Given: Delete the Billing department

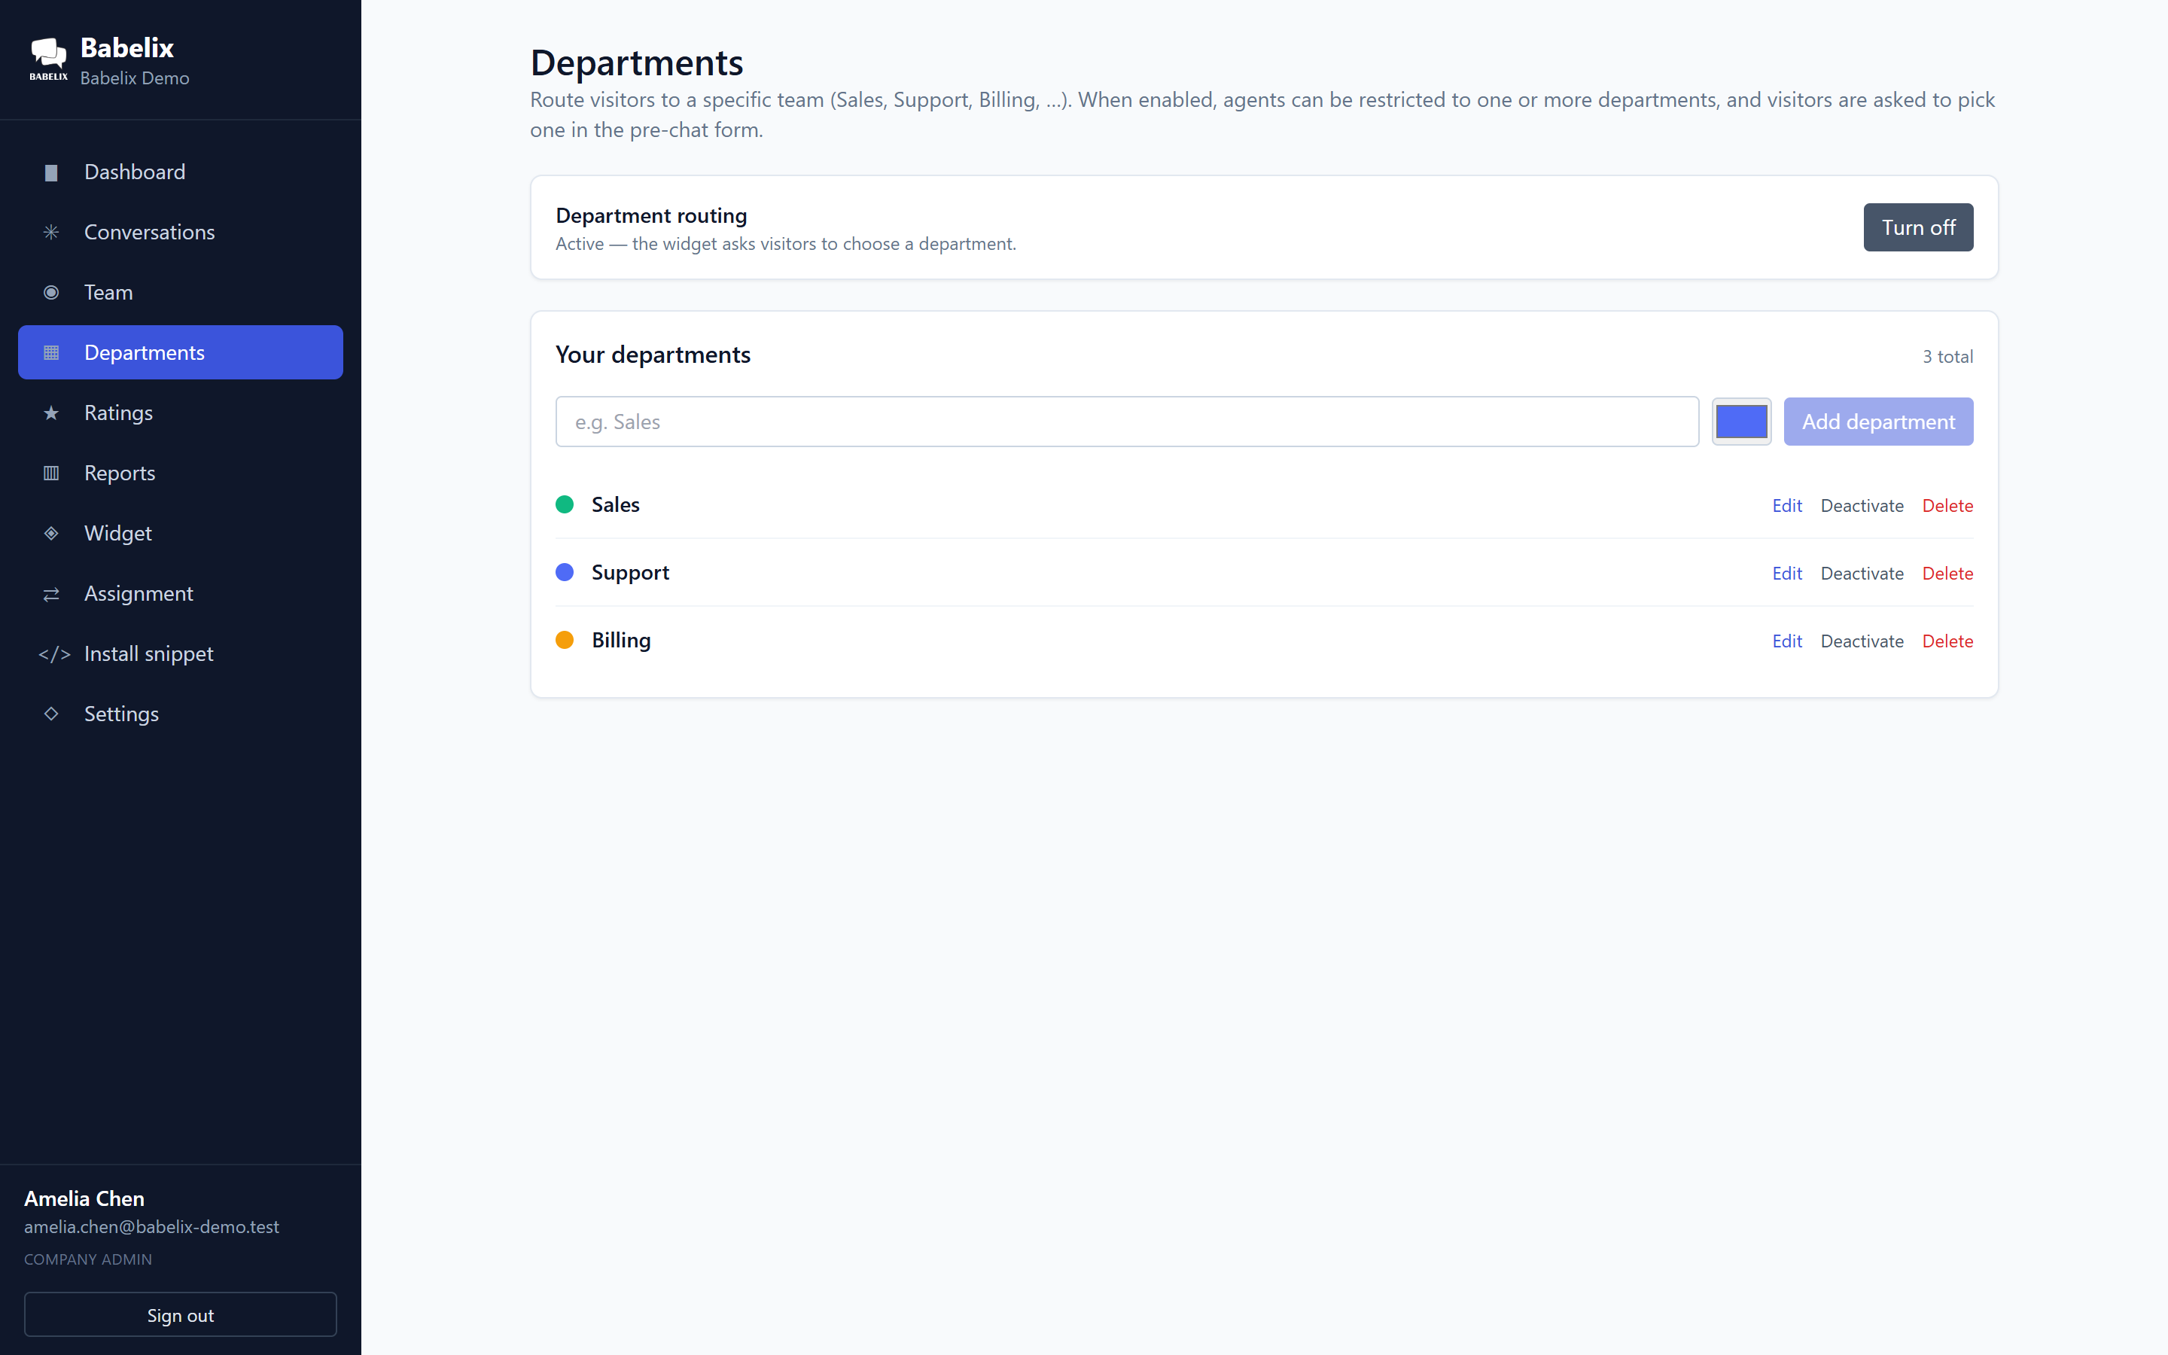Looking at the screenshot, I should [x=1947, y=641].
